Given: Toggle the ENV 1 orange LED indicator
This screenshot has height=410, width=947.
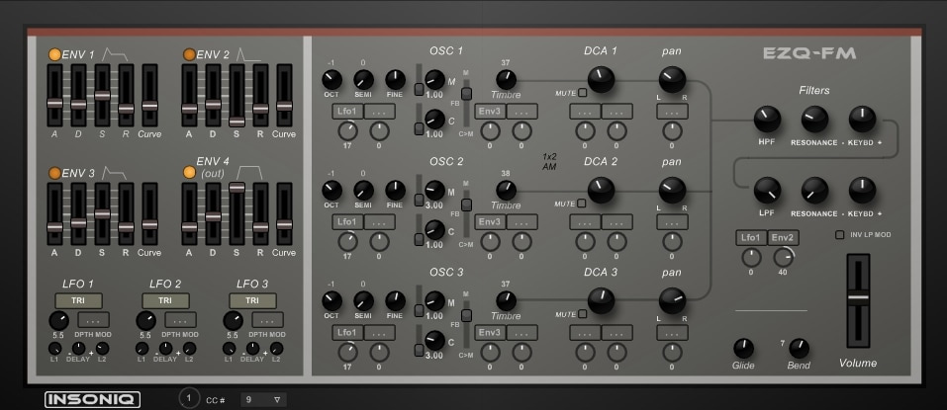Looking at the screenshot, I should [x=55, y=54].
